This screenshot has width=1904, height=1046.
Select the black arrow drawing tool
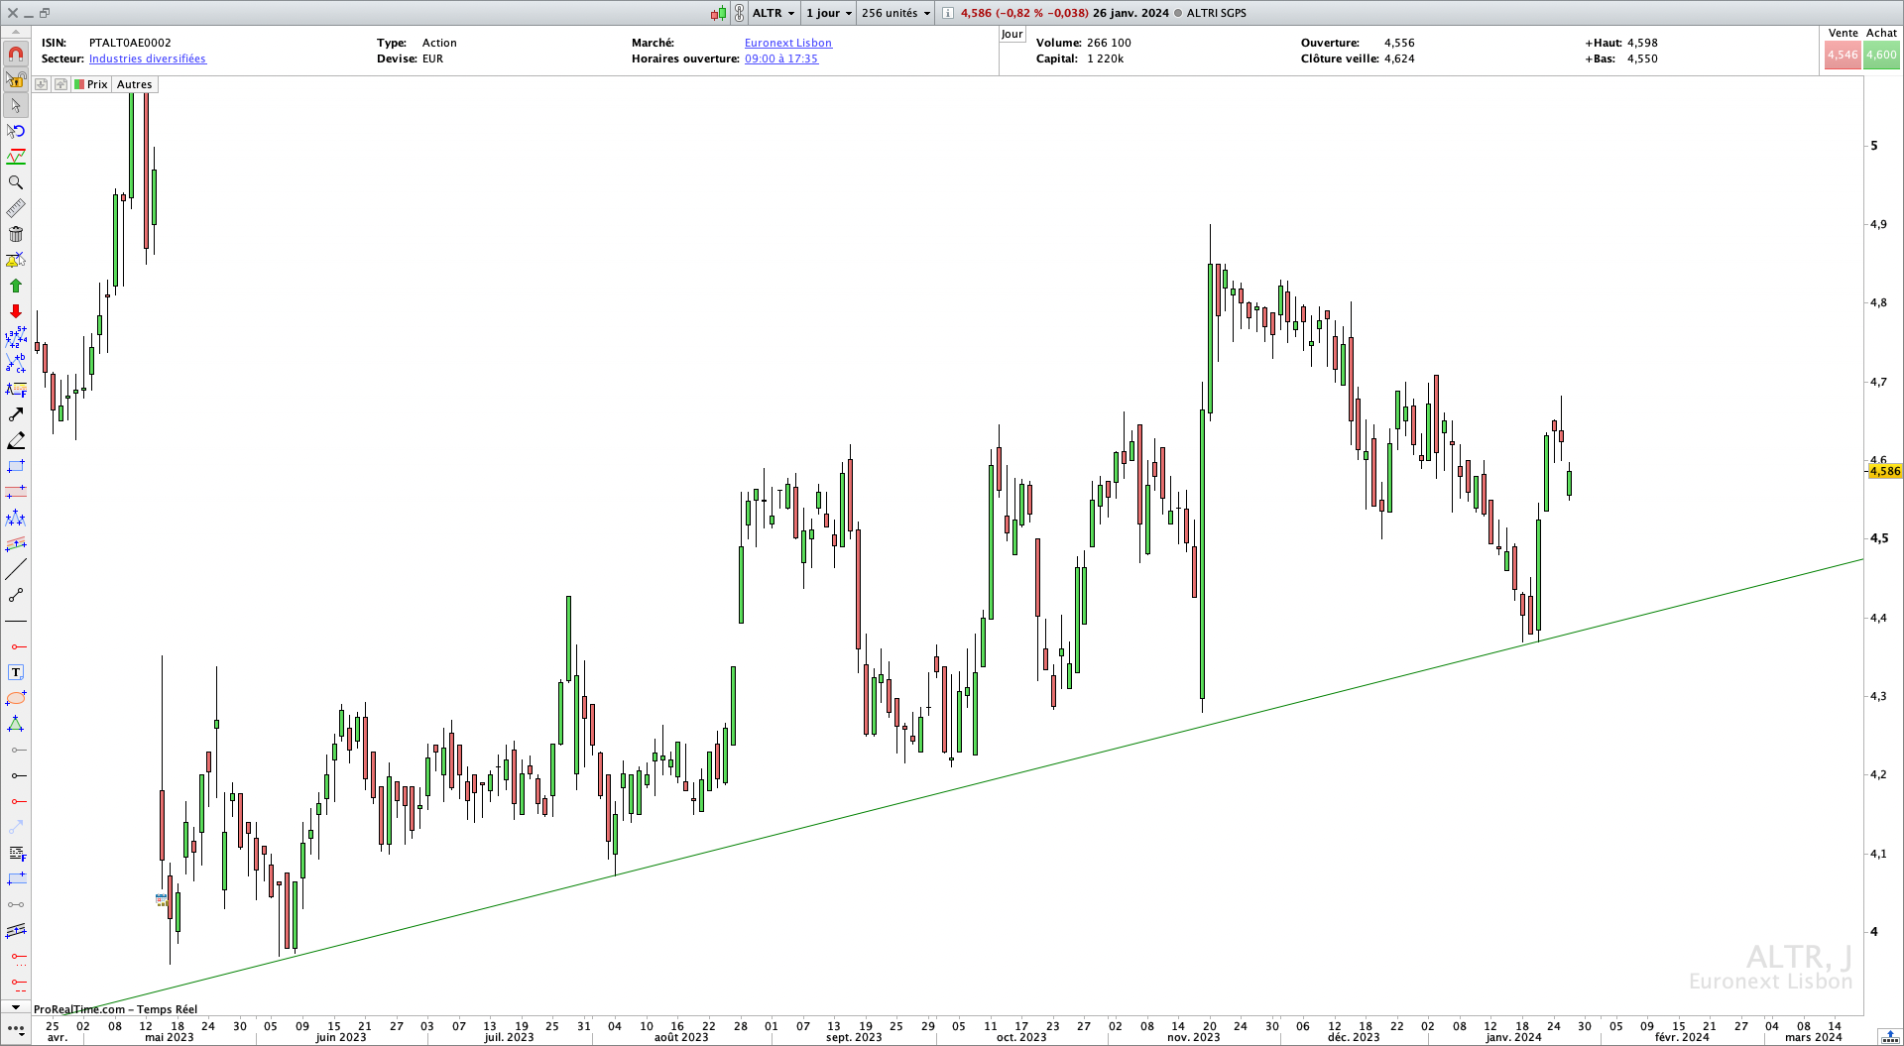pos(16,414)
